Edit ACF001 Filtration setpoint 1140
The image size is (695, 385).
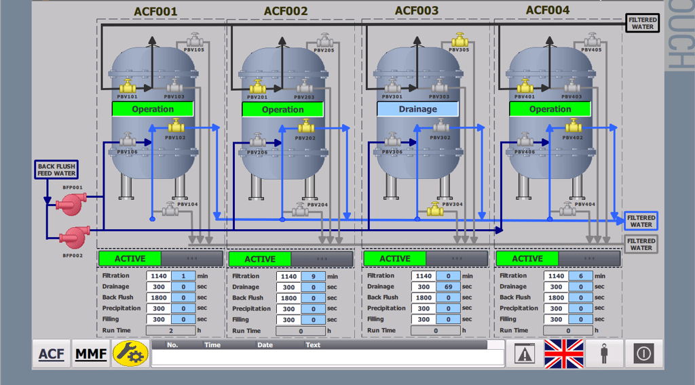pyautogui.click(x=159, y=276)
